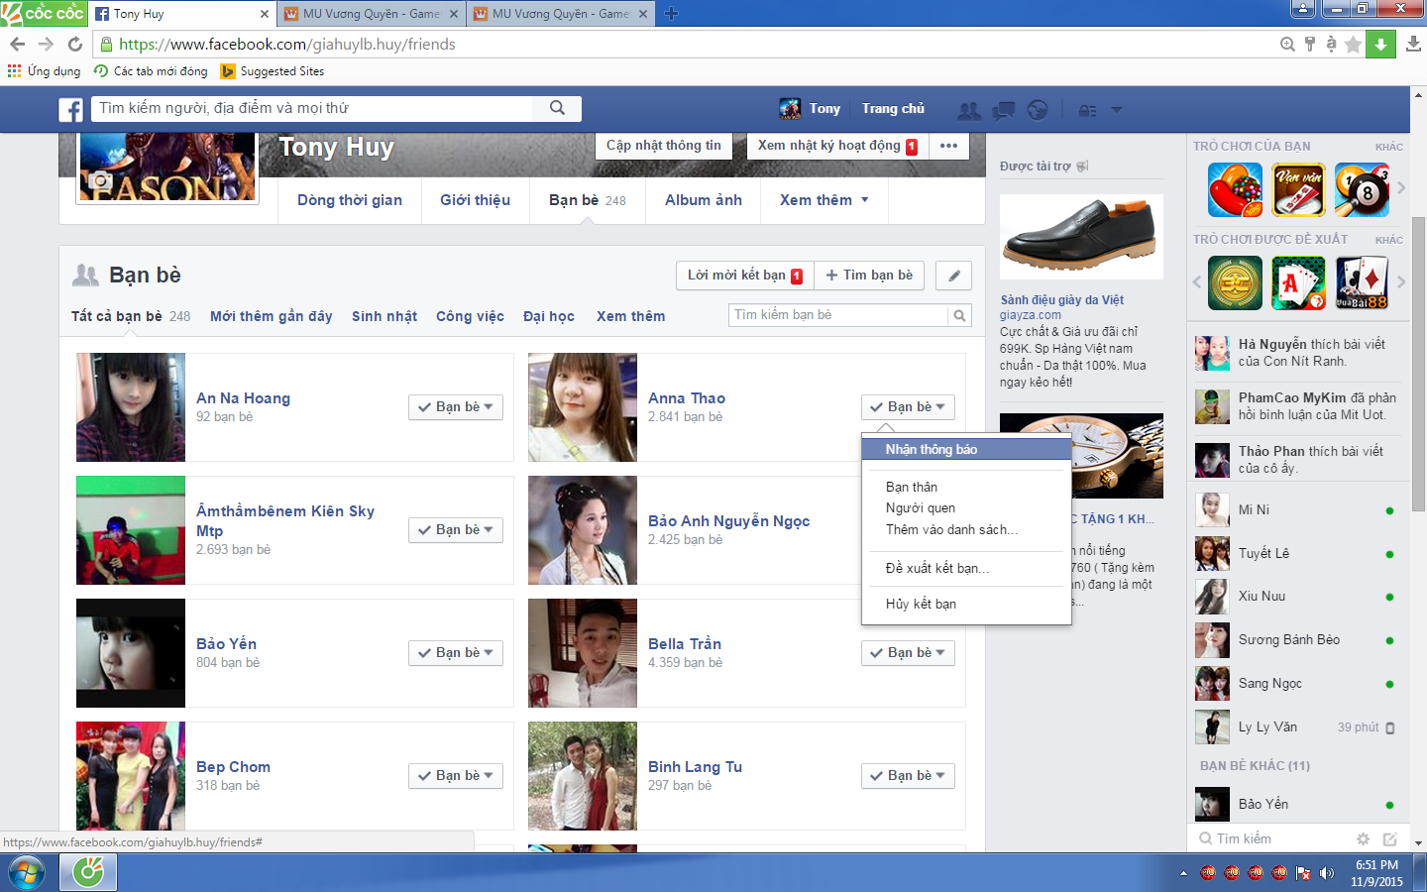Click the chat settings gear icon
The image size is (1427, 892).
1363,838
